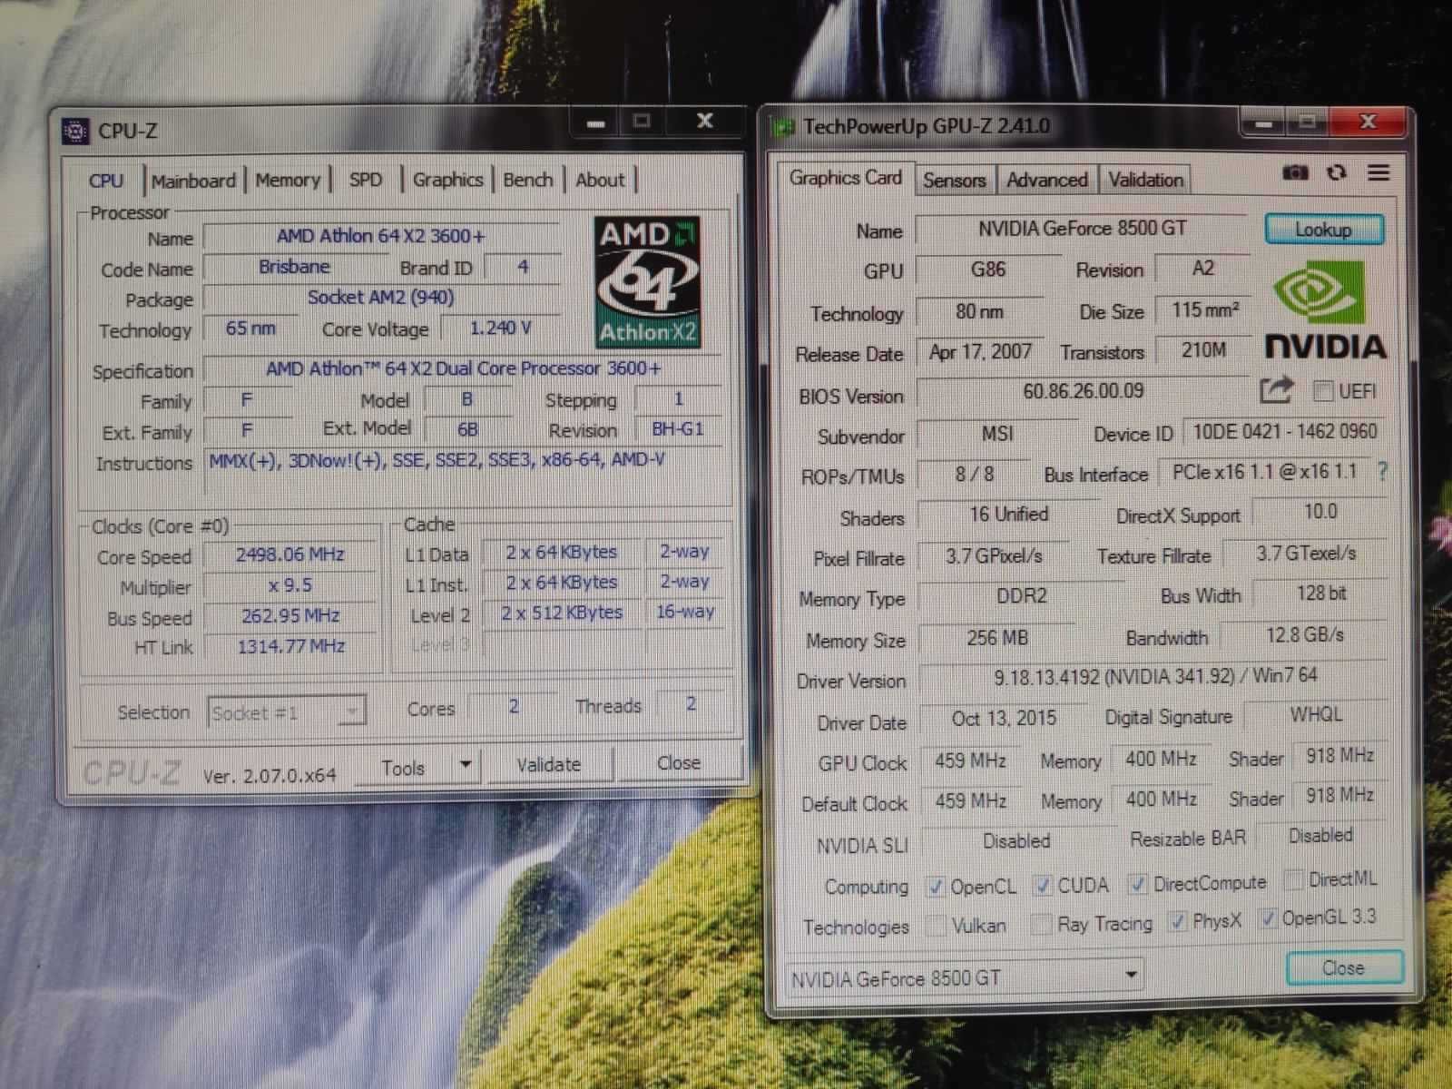Click the NVIDIA logo in GPU-Z
The height and width of the screenshot is (1089, 1452).
tap(1326, 309)
